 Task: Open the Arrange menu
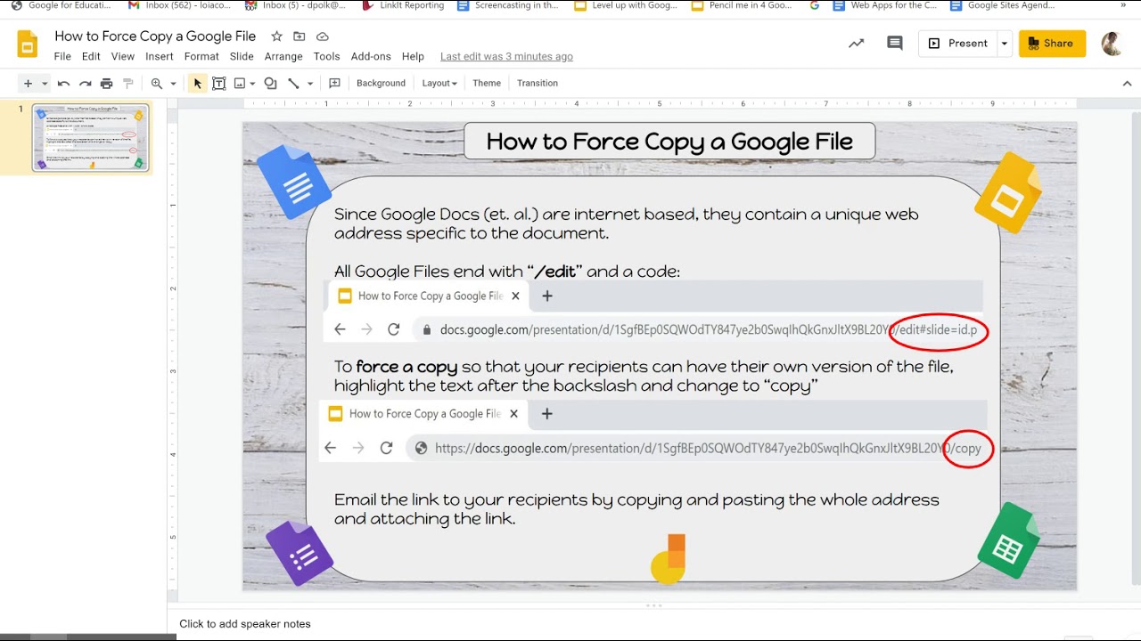pos(283,56)
